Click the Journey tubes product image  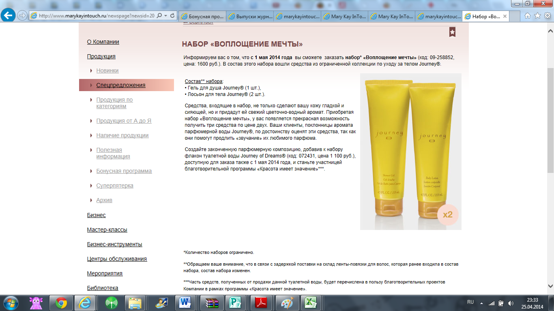411,151
